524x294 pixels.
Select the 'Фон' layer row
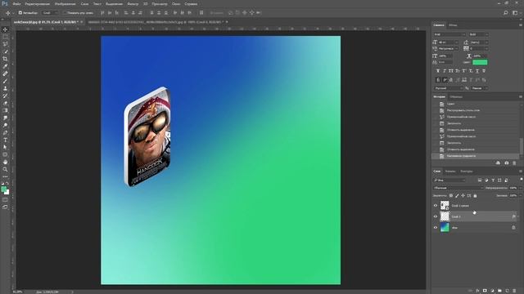pos(477,228)
